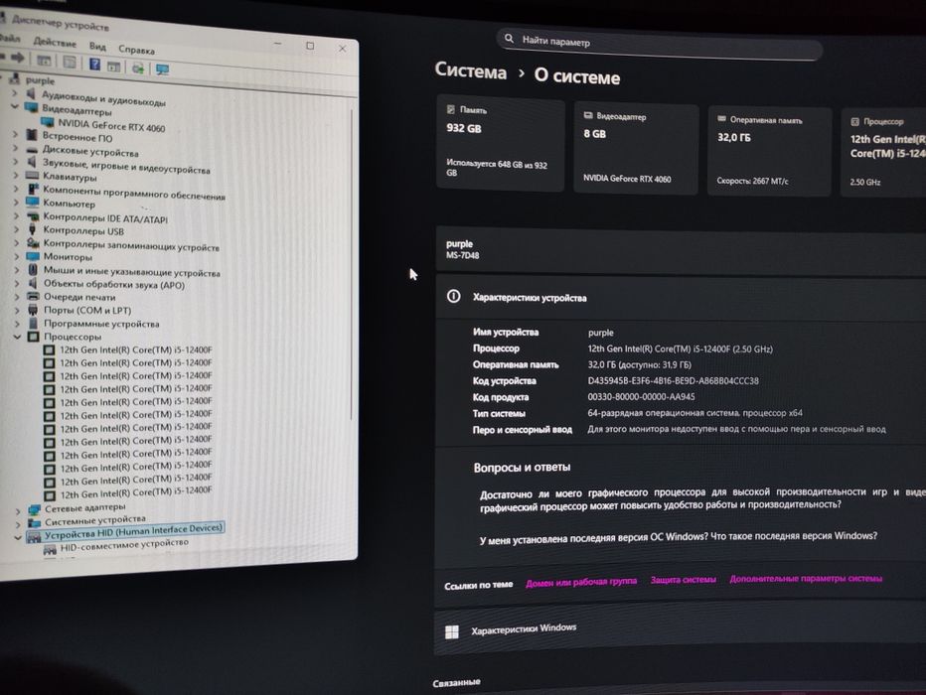Expand the Контроллеры IDE ATA/ATAPI category

point(16,215)
